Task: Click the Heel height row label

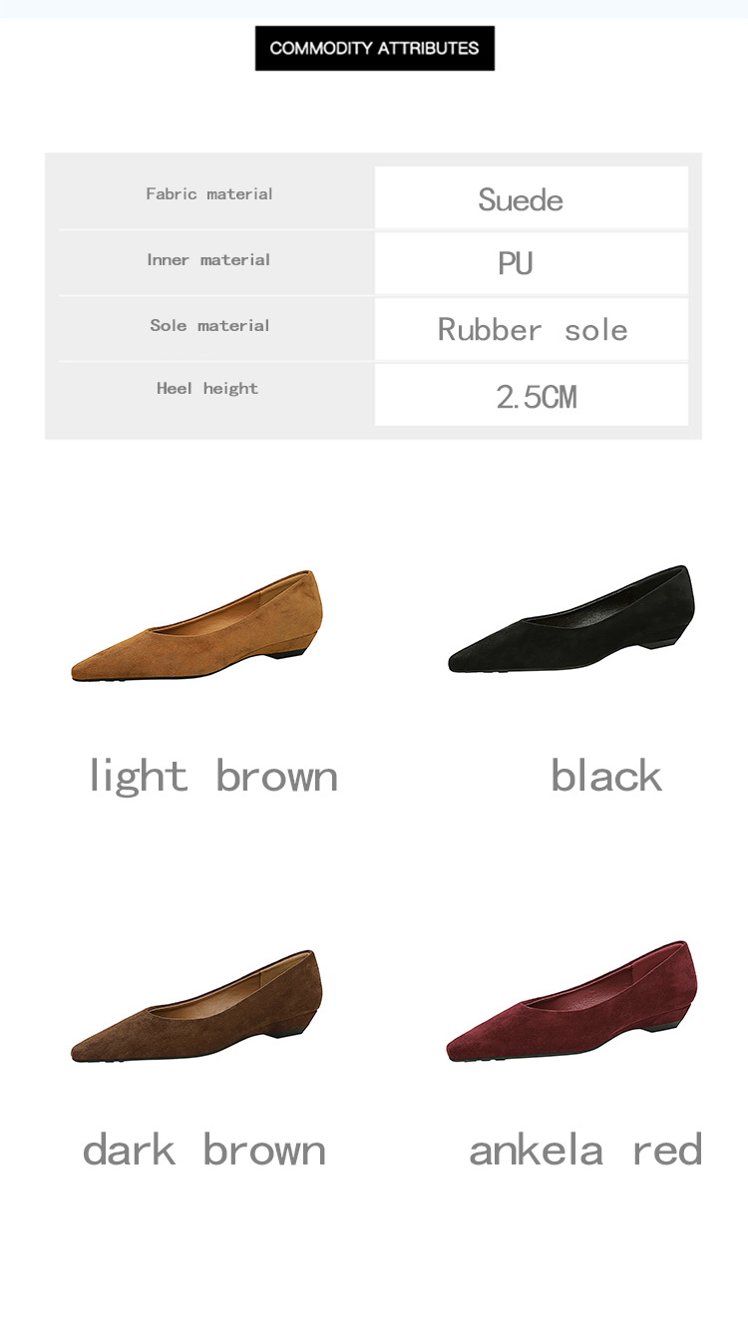Action: click(x=207, y=388)
